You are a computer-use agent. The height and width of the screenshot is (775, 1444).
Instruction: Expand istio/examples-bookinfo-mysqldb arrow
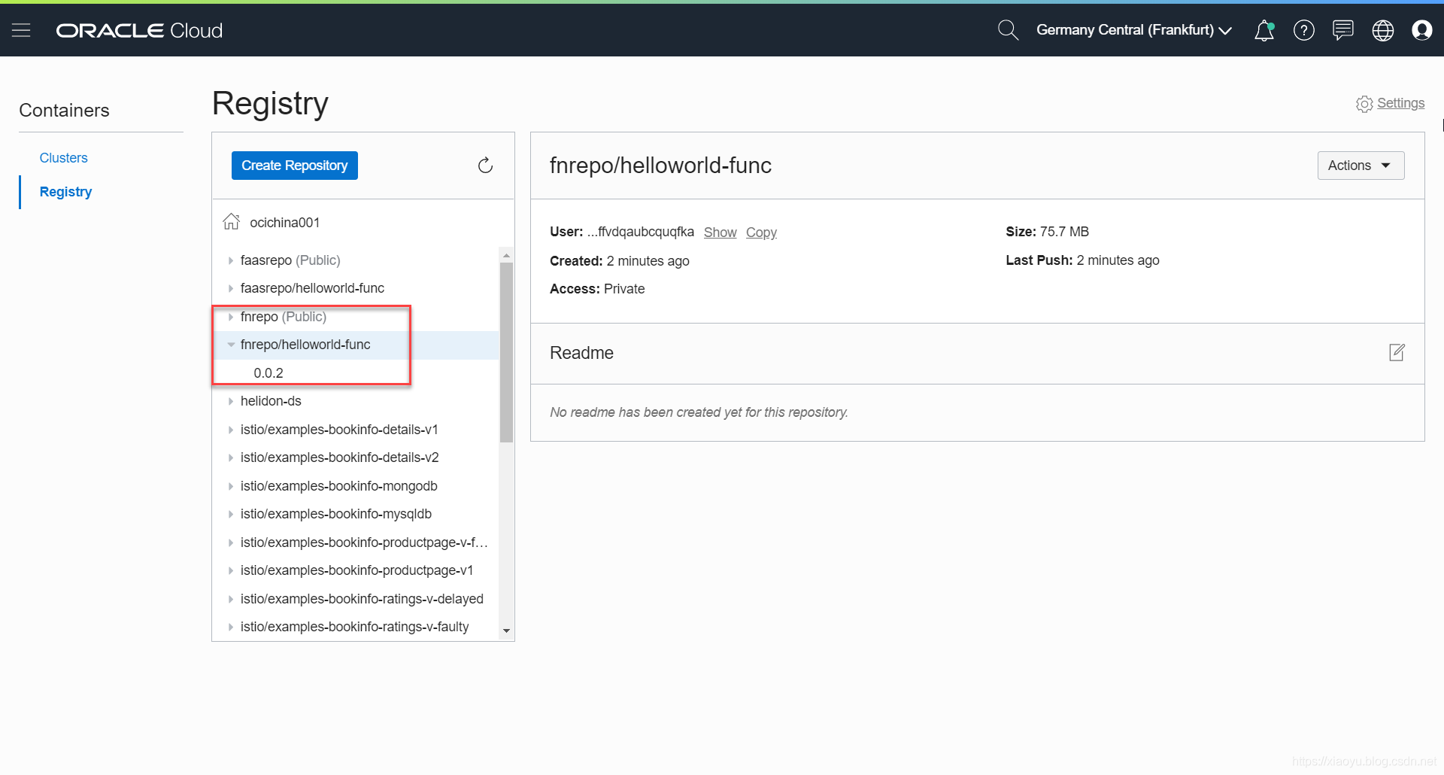[230, 514]
